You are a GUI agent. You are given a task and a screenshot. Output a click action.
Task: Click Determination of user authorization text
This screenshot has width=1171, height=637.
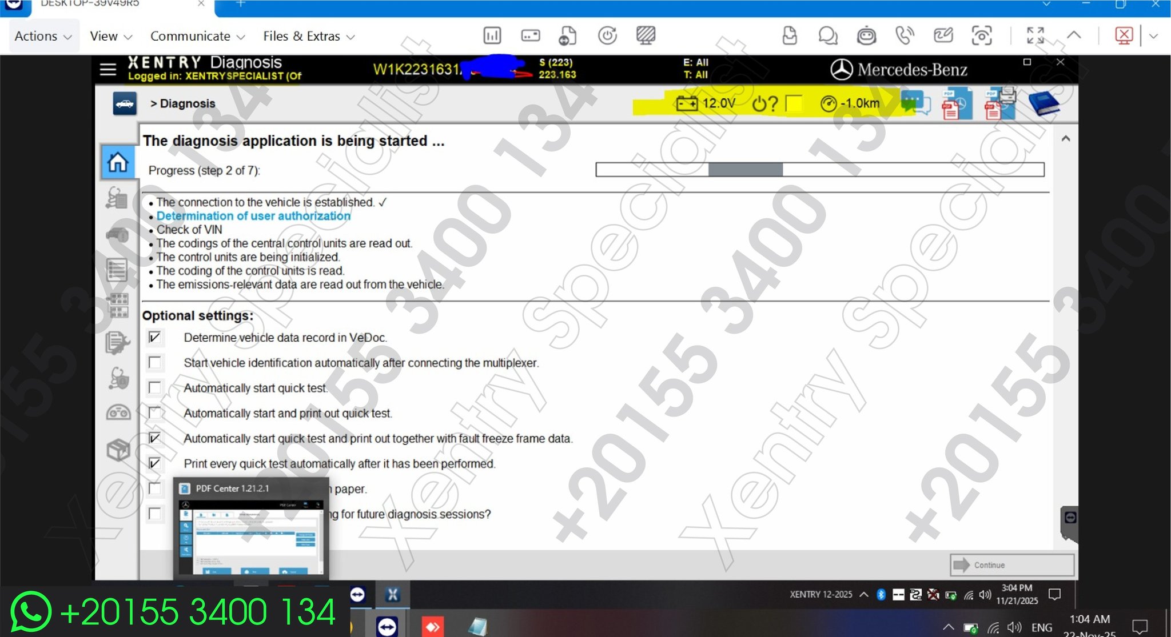pos(253,216)
